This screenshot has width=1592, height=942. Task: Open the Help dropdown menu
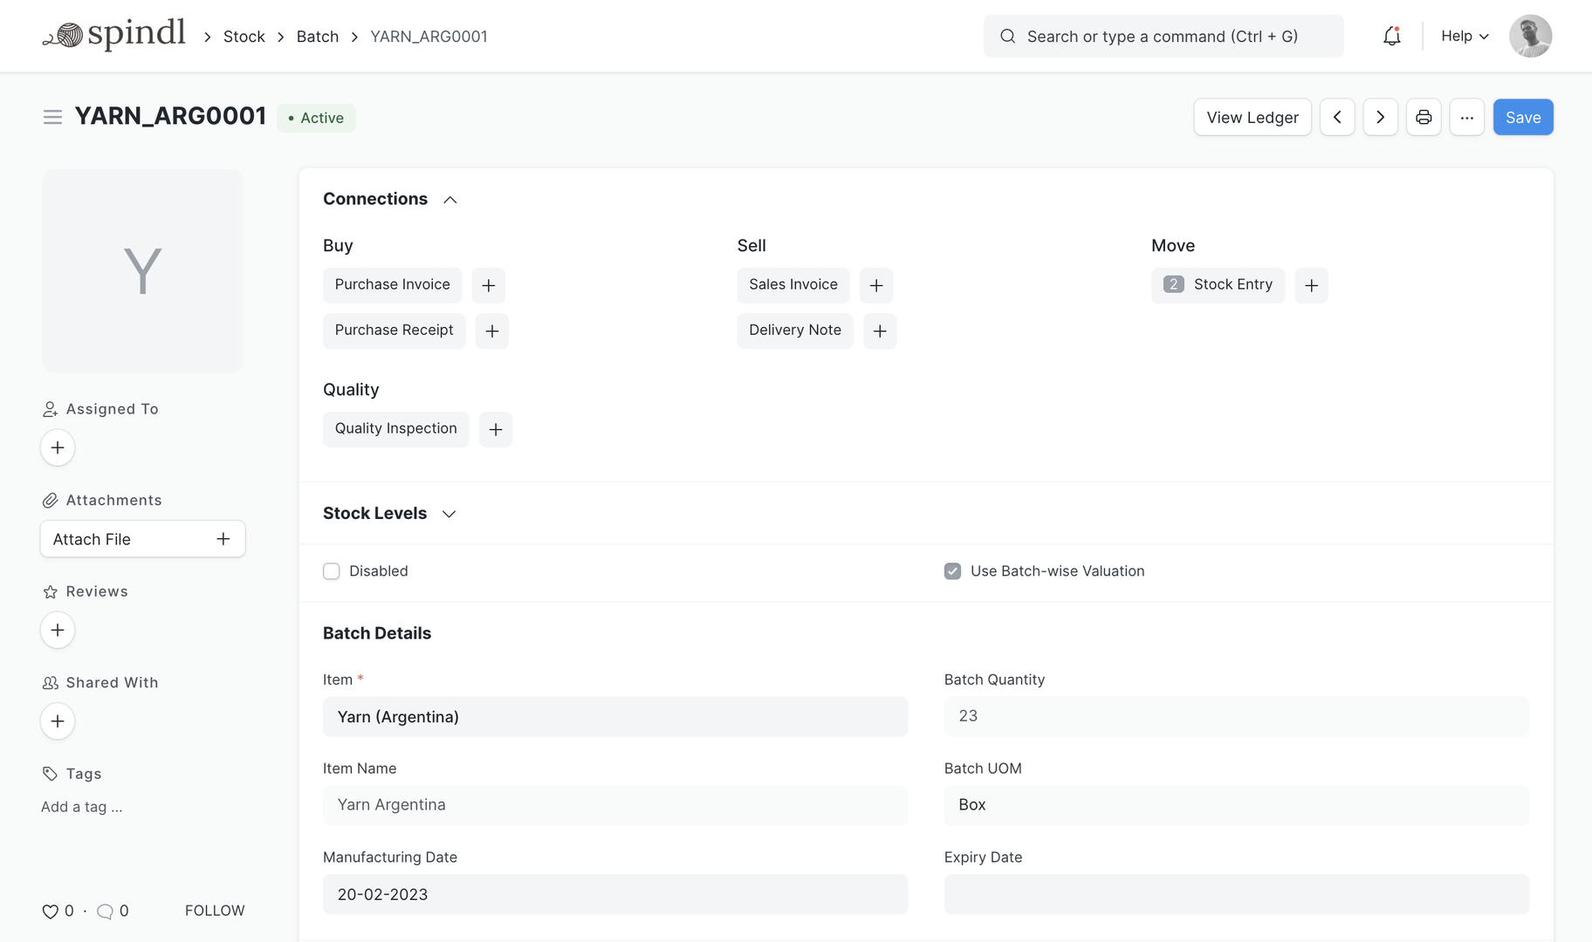[1465, 36]
